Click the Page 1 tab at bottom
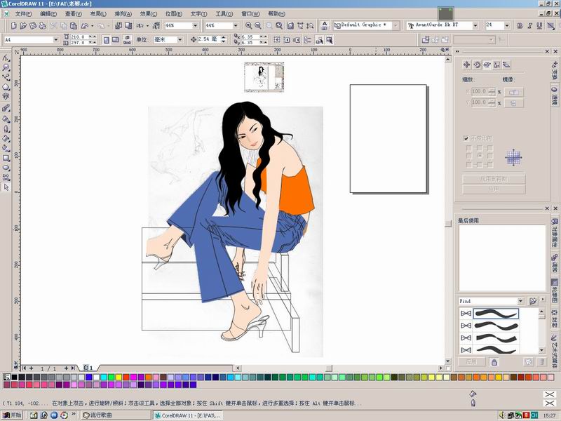Screen dimensions: 561x421 [88, 368]
